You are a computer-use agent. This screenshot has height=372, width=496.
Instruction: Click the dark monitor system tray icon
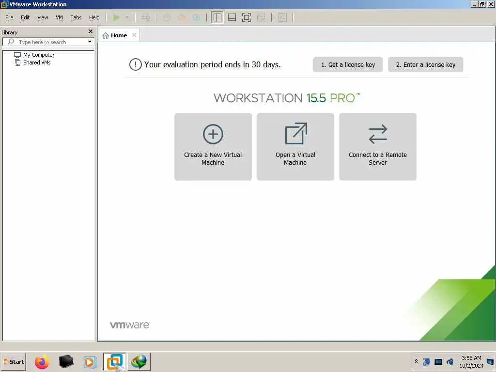[x=438, y=361]
